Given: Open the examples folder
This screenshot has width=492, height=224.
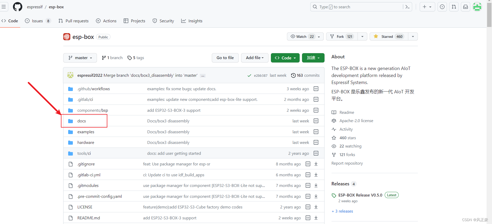Looking at the screenshot, I should (86, 132).
